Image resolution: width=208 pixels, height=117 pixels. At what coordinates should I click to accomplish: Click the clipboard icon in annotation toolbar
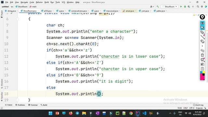tap(202, 69)
